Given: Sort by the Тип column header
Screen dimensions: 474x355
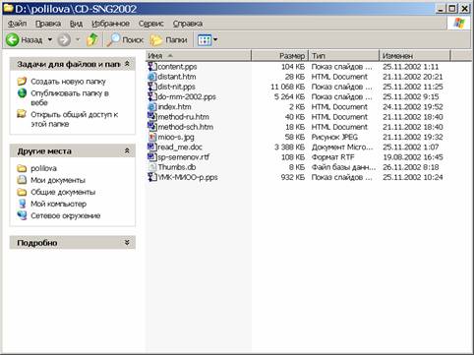Looking at the screenshot, I should [344, 56].
